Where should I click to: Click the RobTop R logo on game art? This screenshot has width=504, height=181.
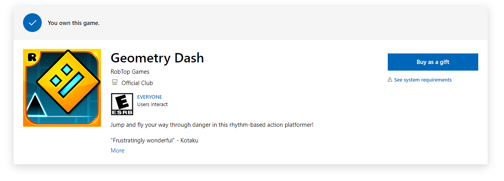click(x=32, y=57)
